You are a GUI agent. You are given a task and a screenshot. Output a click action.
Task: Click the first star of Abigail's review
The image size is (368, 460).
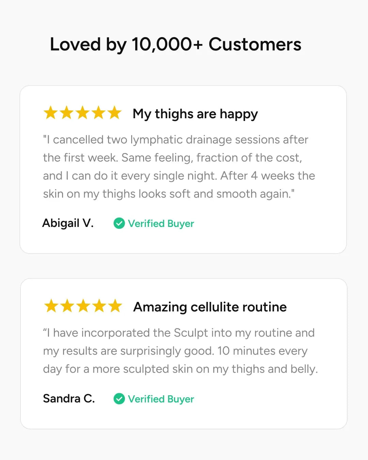coord(51,113)
